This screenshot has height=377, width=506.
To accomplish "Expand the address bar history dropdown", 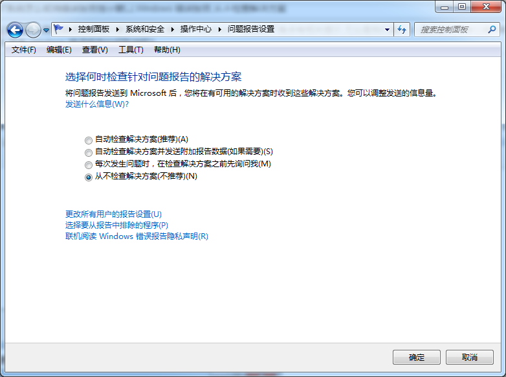I will pyautogui.click(x=388, y=30).
